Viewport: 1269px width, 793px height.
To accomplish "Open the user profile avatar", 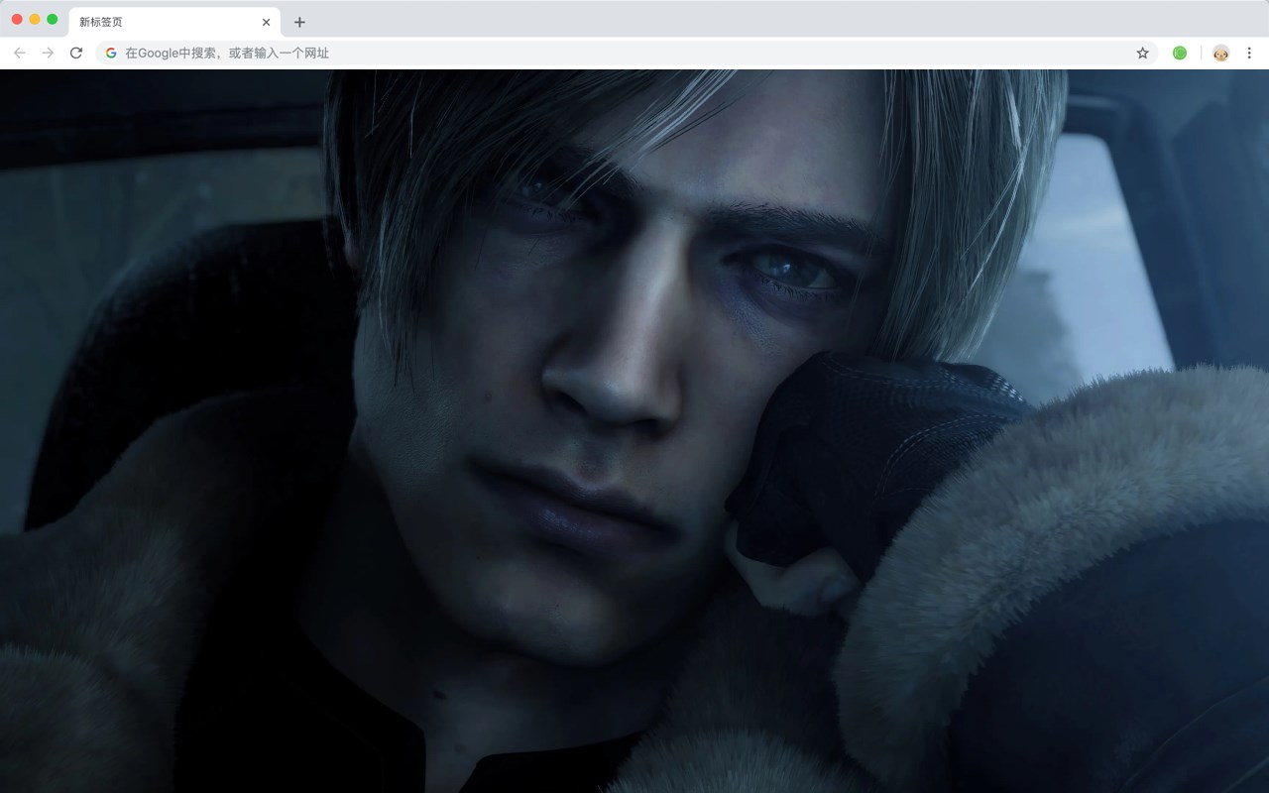I will pos(1220,53).
